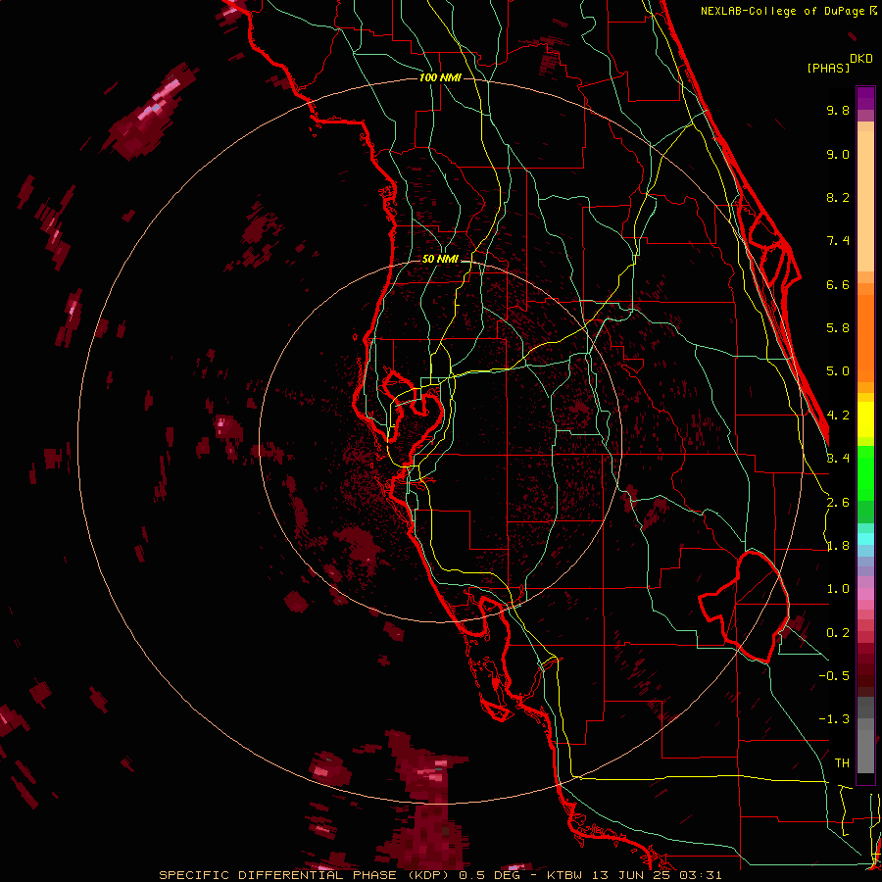Click the SPECIFIC DIFFERENTIAL PHASE caption text
The height and width of the screenshot is (882, 882).
(x=278, y=875)
